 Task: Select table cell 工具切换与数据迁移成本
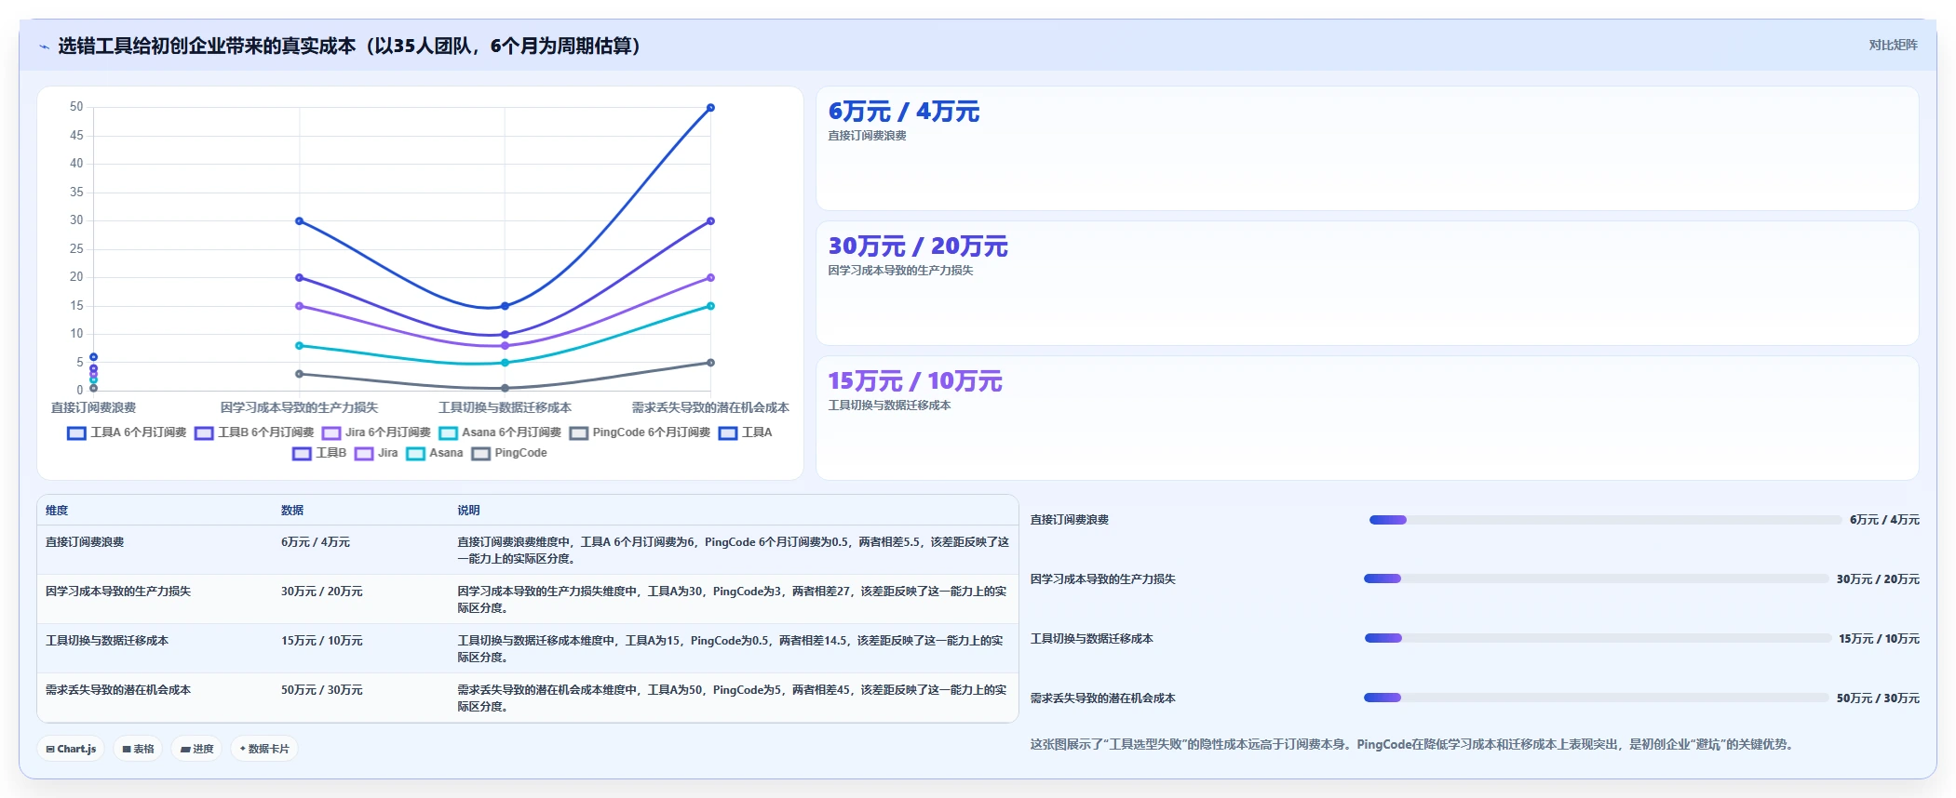(107, 641)
